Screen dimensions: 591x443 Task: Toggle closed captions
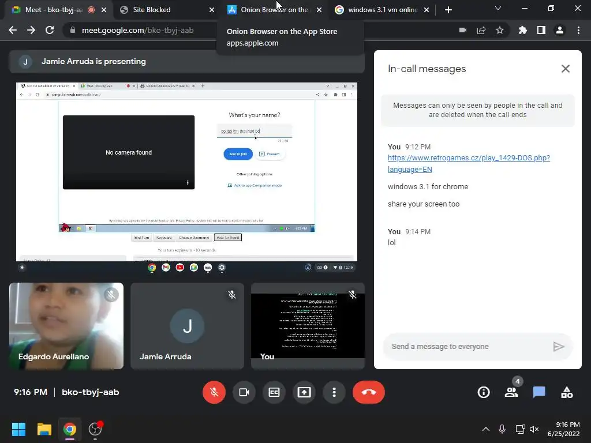click(x=274, y=392)
